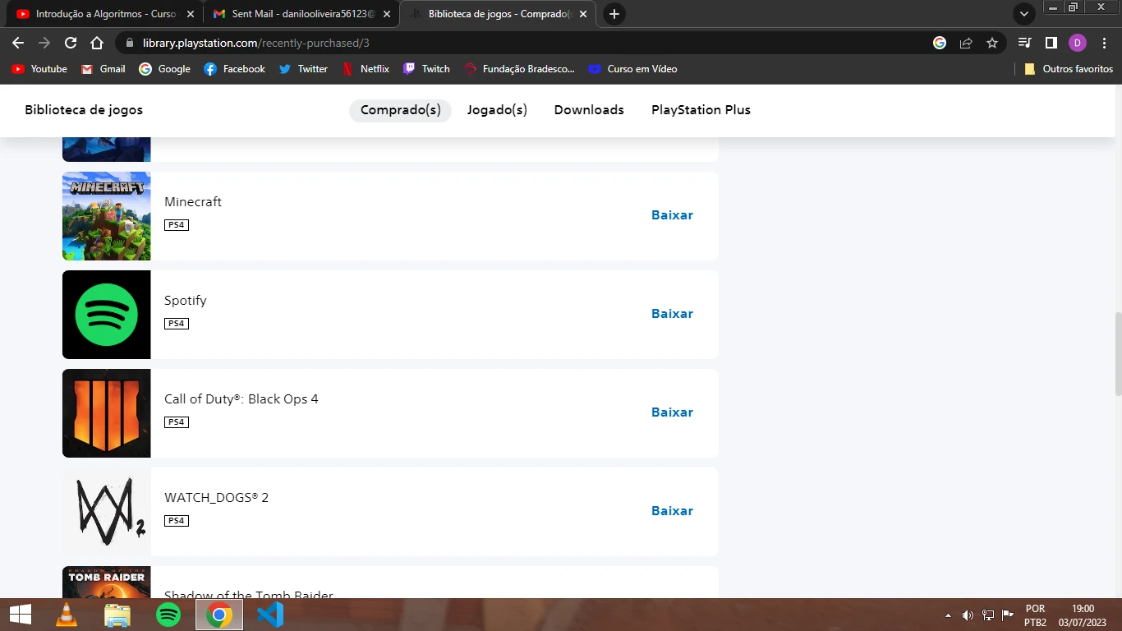Open the Windows Start menu
This screenshot has width=1122, height=631.
(x=20, y=615)
